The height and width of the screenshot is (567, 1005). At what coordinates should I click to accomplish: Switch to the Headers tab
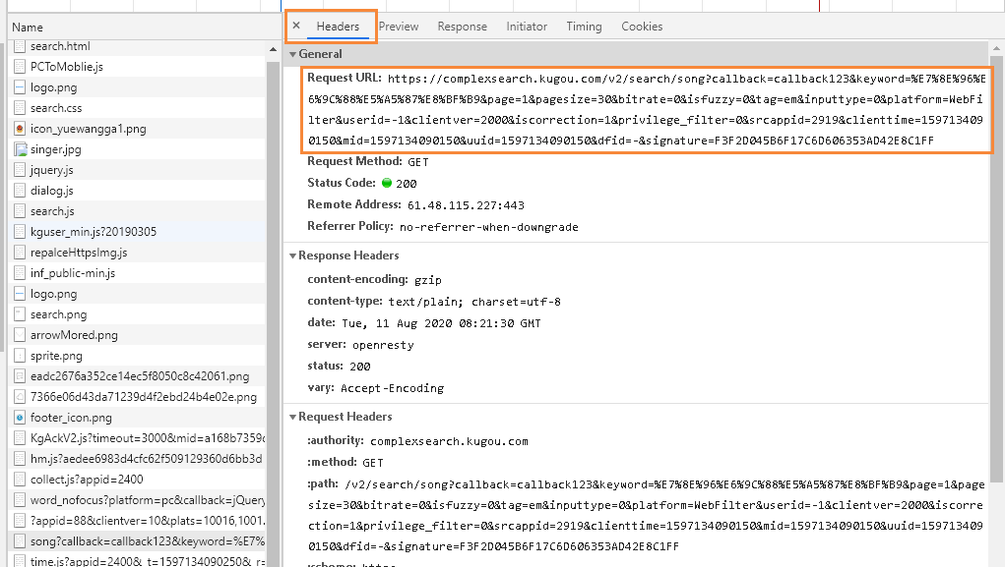338,27
